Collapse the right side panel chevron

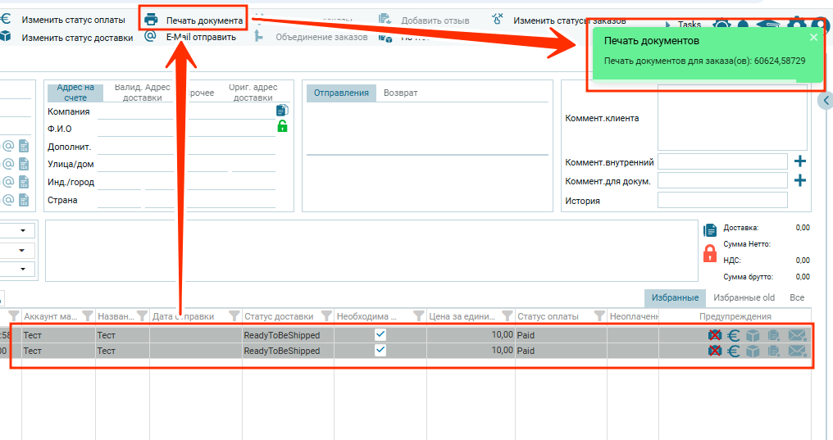(x=826, y=100)
